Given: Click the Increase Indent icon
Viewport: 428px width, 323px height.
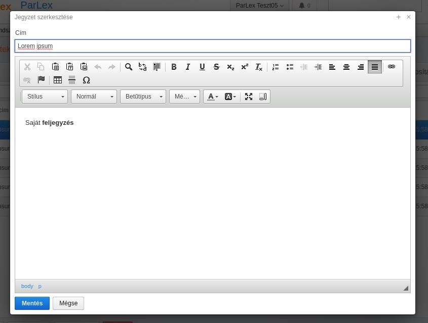Looking at the screenshot, I should tap(318, 67).
